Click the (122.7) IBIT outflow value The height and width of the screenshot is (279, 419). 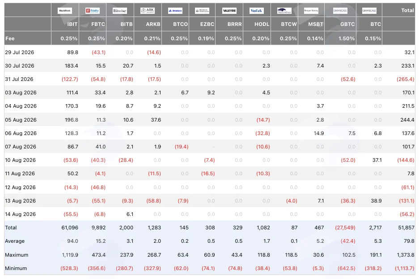point(70,80)
